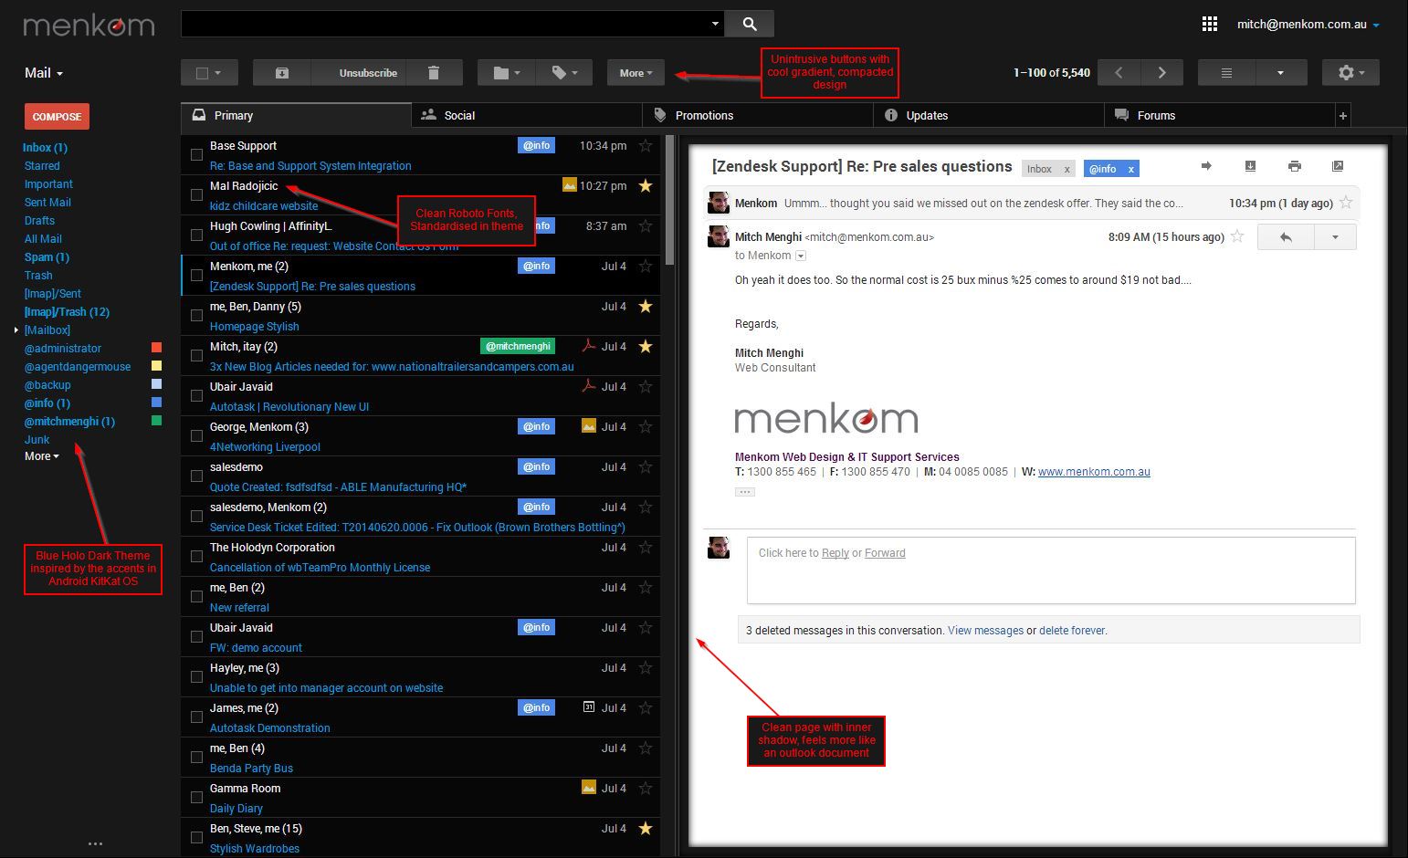The width and height of the screenshot is (1408, 858).
Task: Click the archive icon in toolbar
Action: coord(282,73)
